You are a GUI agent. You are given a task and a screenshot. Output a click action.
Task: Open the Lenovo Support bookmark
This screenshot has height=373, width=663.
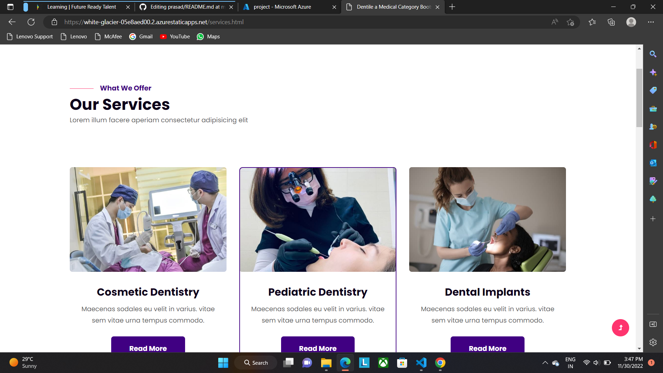(30, 37)
